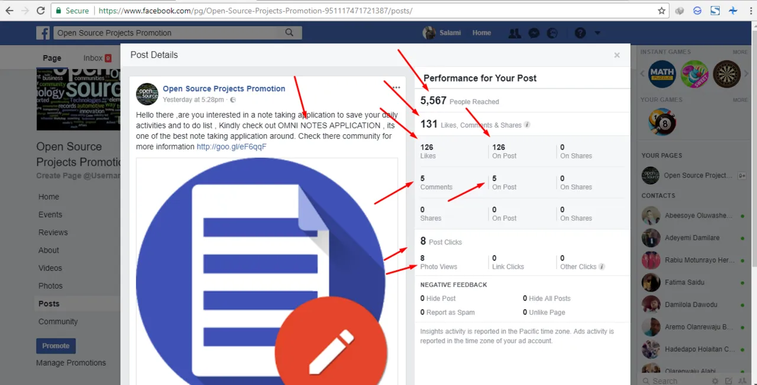Click the gray cloud extension icon
Screen dimensions: 757x385
pyautogui.click(x=680, y=11)
